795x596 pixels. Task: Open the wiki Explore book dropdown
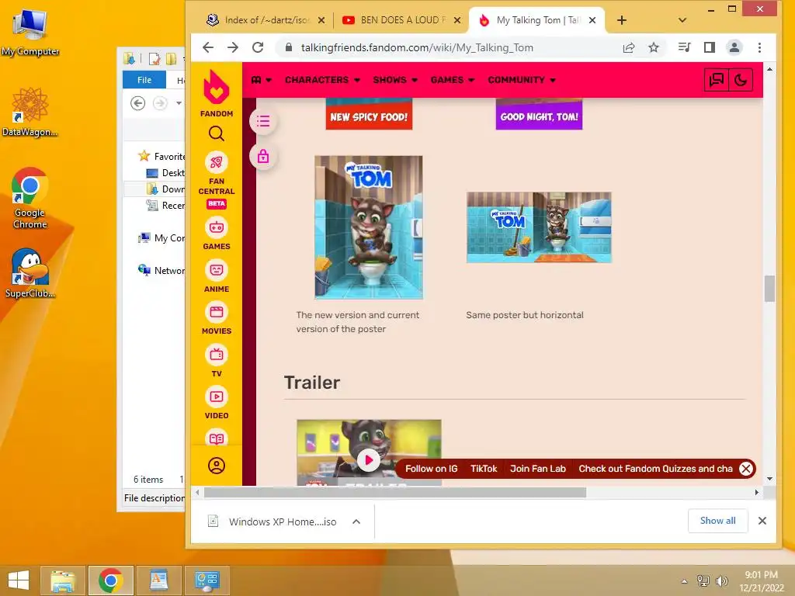pos(261,80)
